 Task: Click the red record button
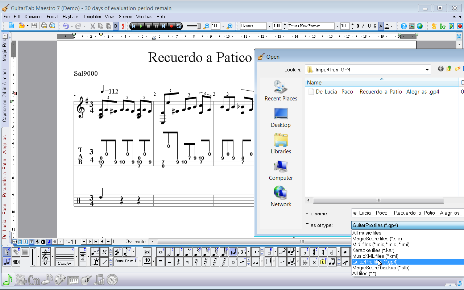click(171, 26)
